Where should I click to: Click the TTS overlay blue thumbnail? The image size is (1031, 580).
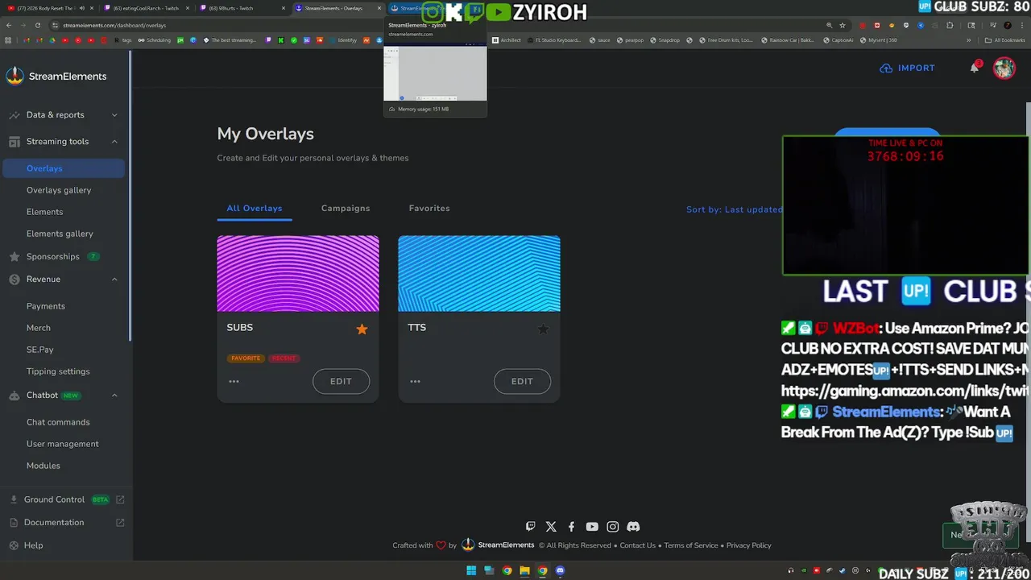coord(479,273)
